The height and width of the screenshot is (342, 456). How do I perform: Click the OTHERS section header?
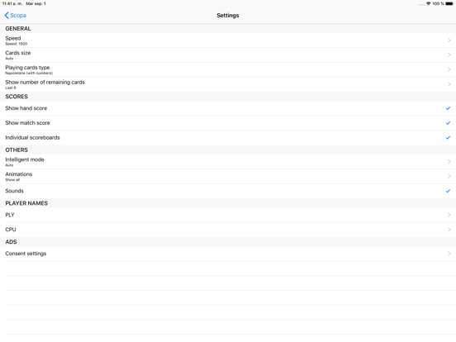click(x=17, y=150)
